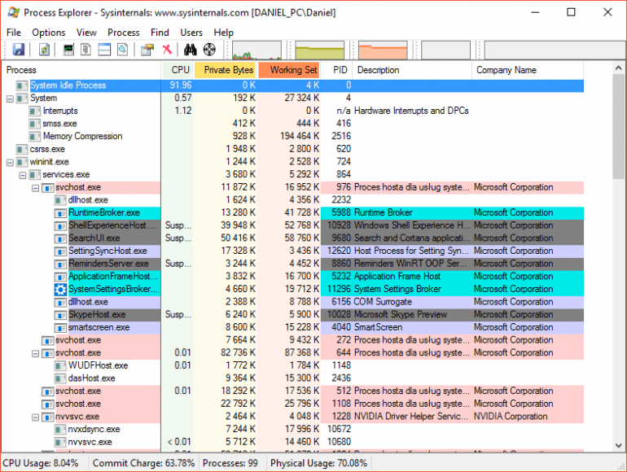
Task: Click the 'NVIDIA Corporation' company cell
Action: pos(511,417)
